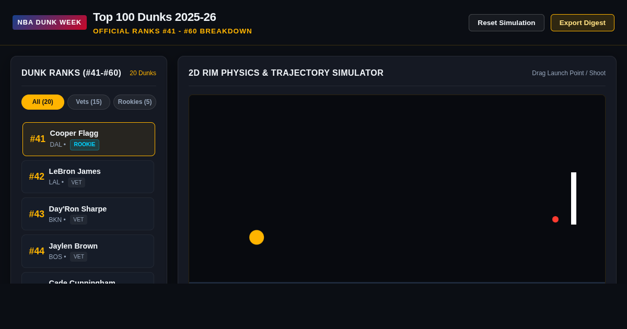This screenshot has width=627, height=329.
Task: Open the LeBron James #42 dunk entry
Action: pyautogui.click(x=88, y=177)
